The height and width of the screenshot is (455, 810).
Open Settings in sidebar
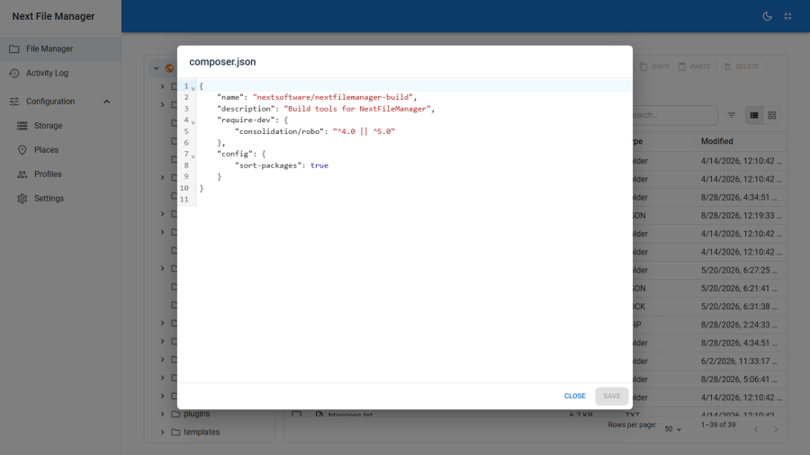60,198
